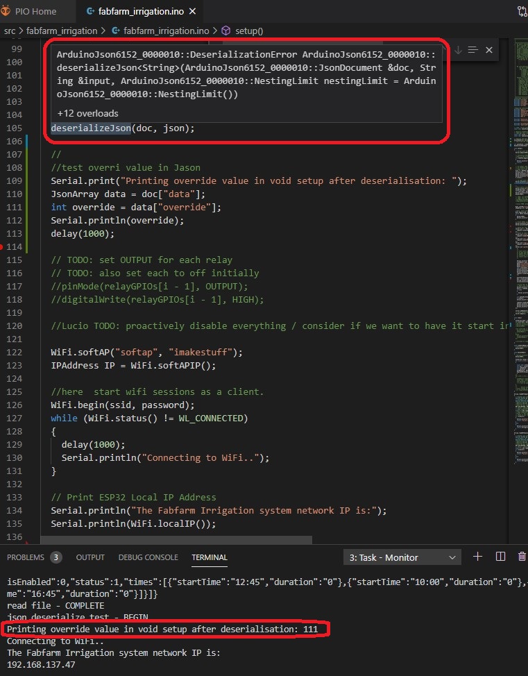The height and width of the screenshot is (676, 528).
Task: Click WiFi.softAP("softap", "imakestuff") line
Action: coord(146,353)
